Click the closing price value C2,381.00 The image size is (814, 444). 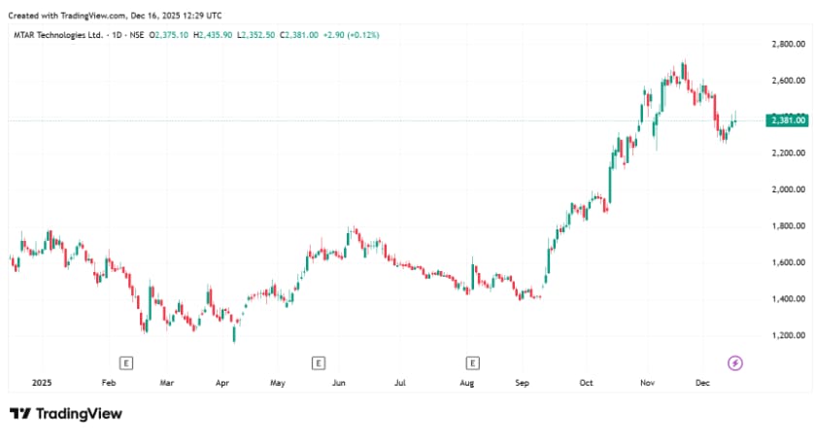(300, 35)
